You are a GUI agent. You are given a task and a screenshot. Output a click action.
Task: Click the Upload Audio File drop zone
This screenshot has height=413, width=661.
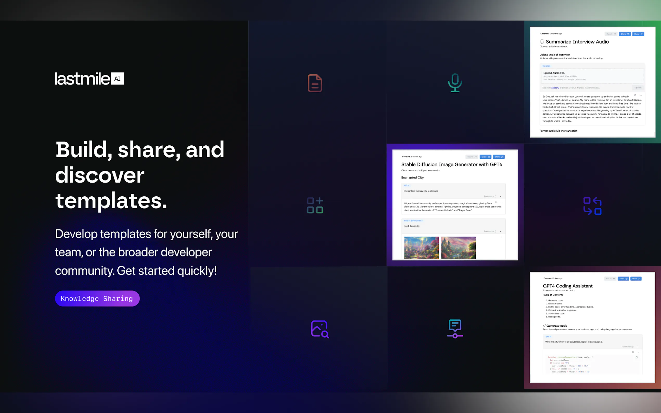pos(592,76)
